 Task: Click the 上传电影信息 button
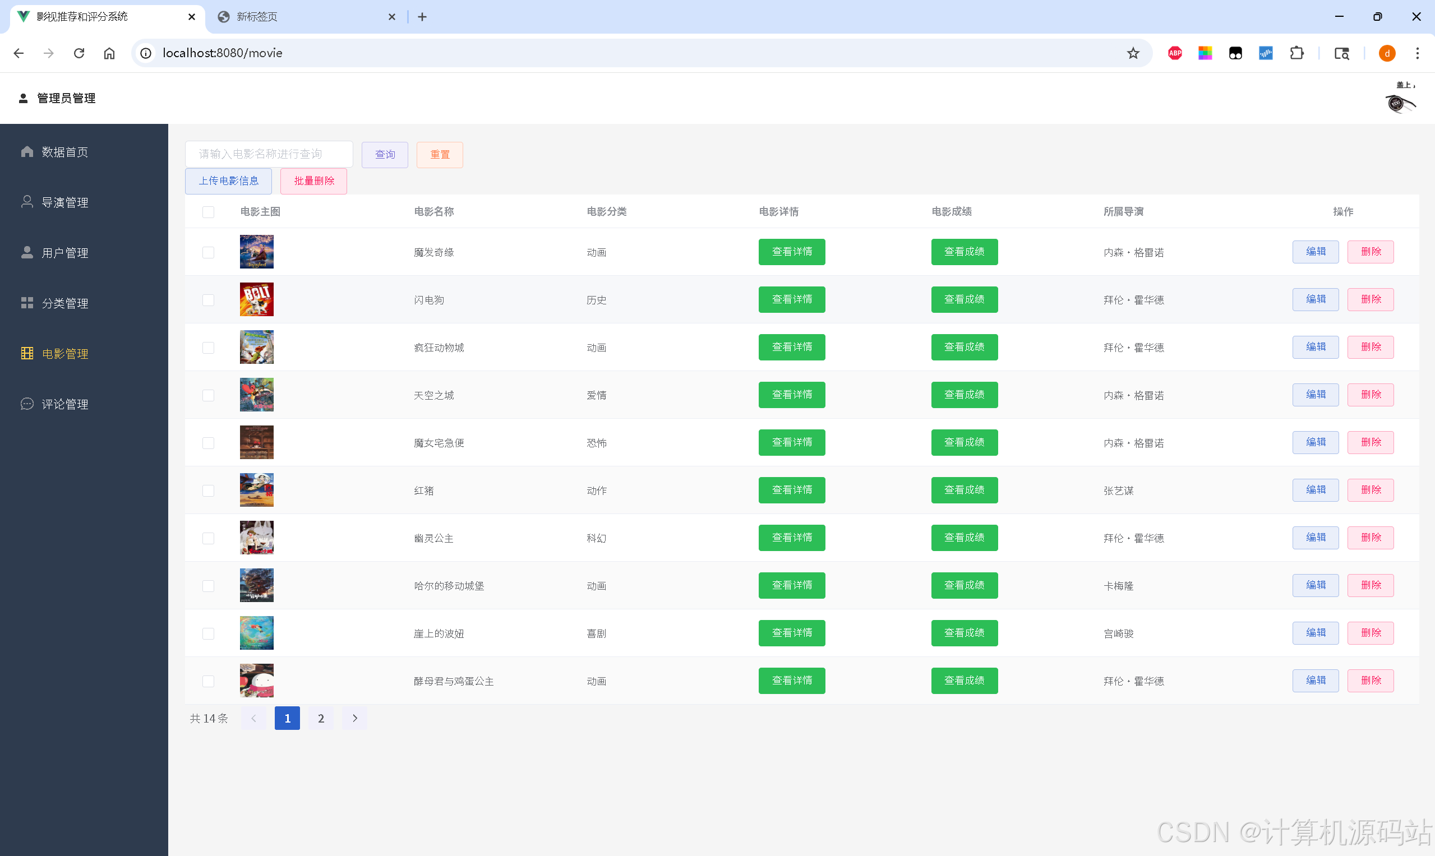click(x=228, y=181)
